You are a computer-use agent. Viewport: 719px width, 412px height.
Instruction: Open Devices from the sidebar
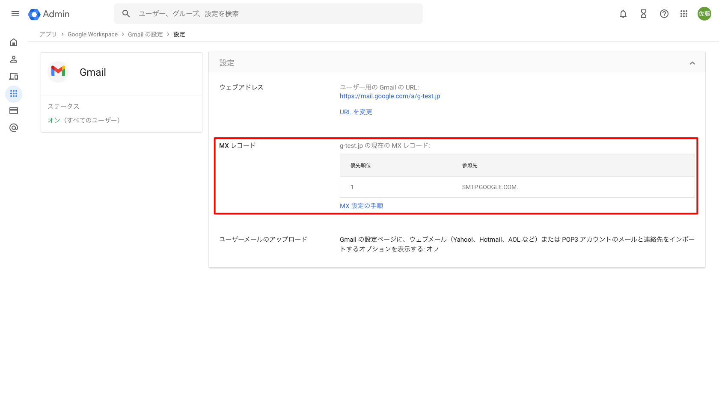pos(14,77)
